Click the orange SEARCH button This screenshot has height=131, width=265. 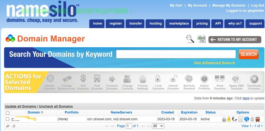[248, 54]
